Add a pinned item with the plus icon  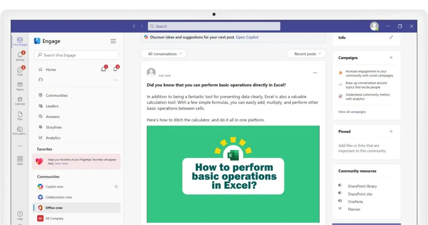pyautogui.click(x=391, y=131)
